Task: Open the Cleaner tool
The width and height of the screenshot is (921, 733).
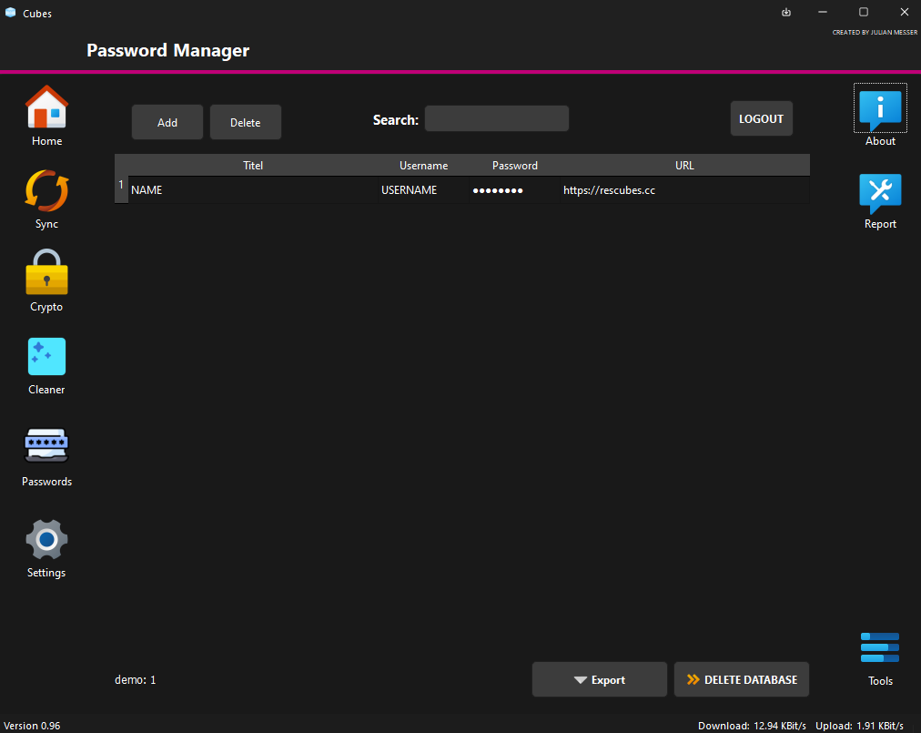Action: coord(47,366)
